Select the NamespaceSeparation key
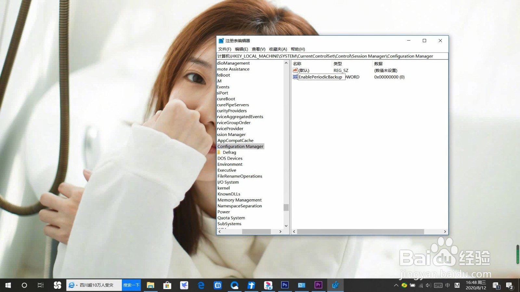The width and height of the screenshot is (520, 292). point(240,206)
